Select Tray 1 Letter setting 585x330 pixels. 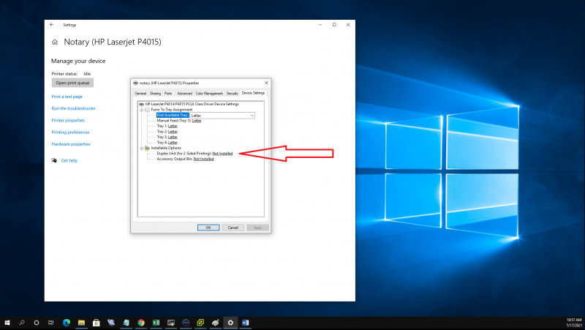click(173, 126)
